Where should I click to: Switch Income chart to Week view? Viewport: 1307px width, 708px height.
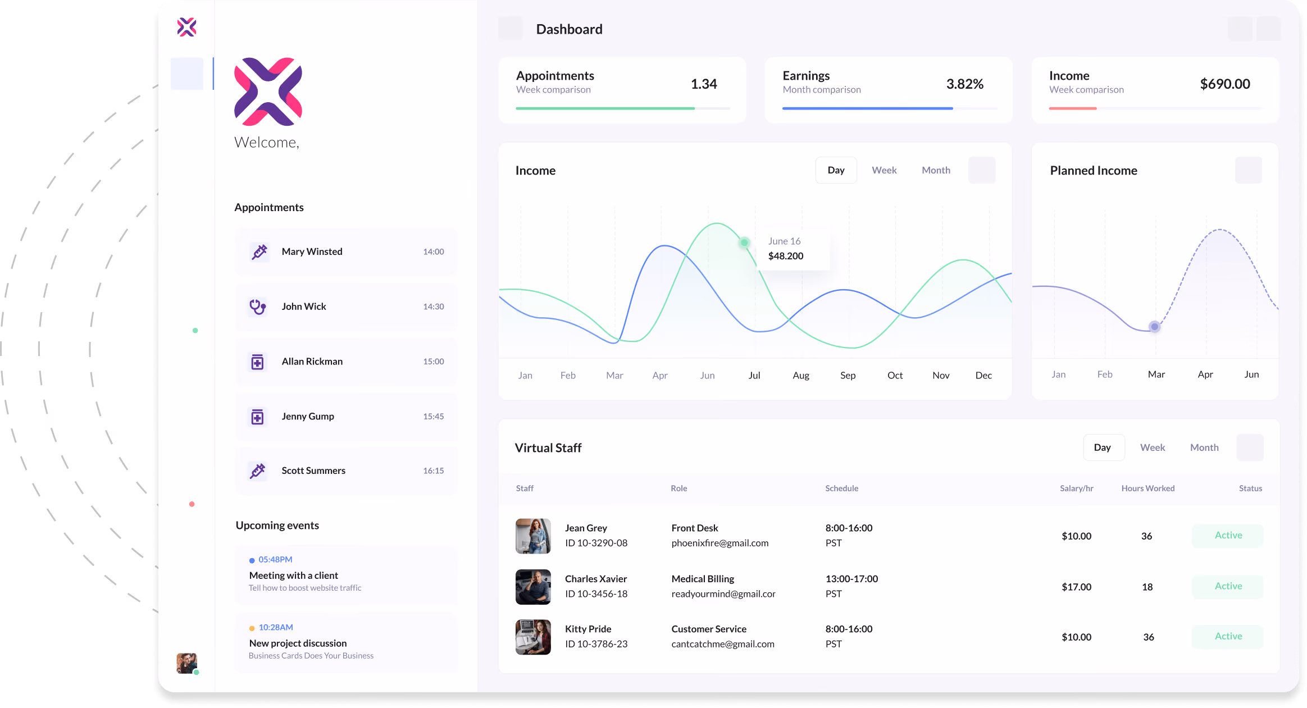(x=884, y=170)
